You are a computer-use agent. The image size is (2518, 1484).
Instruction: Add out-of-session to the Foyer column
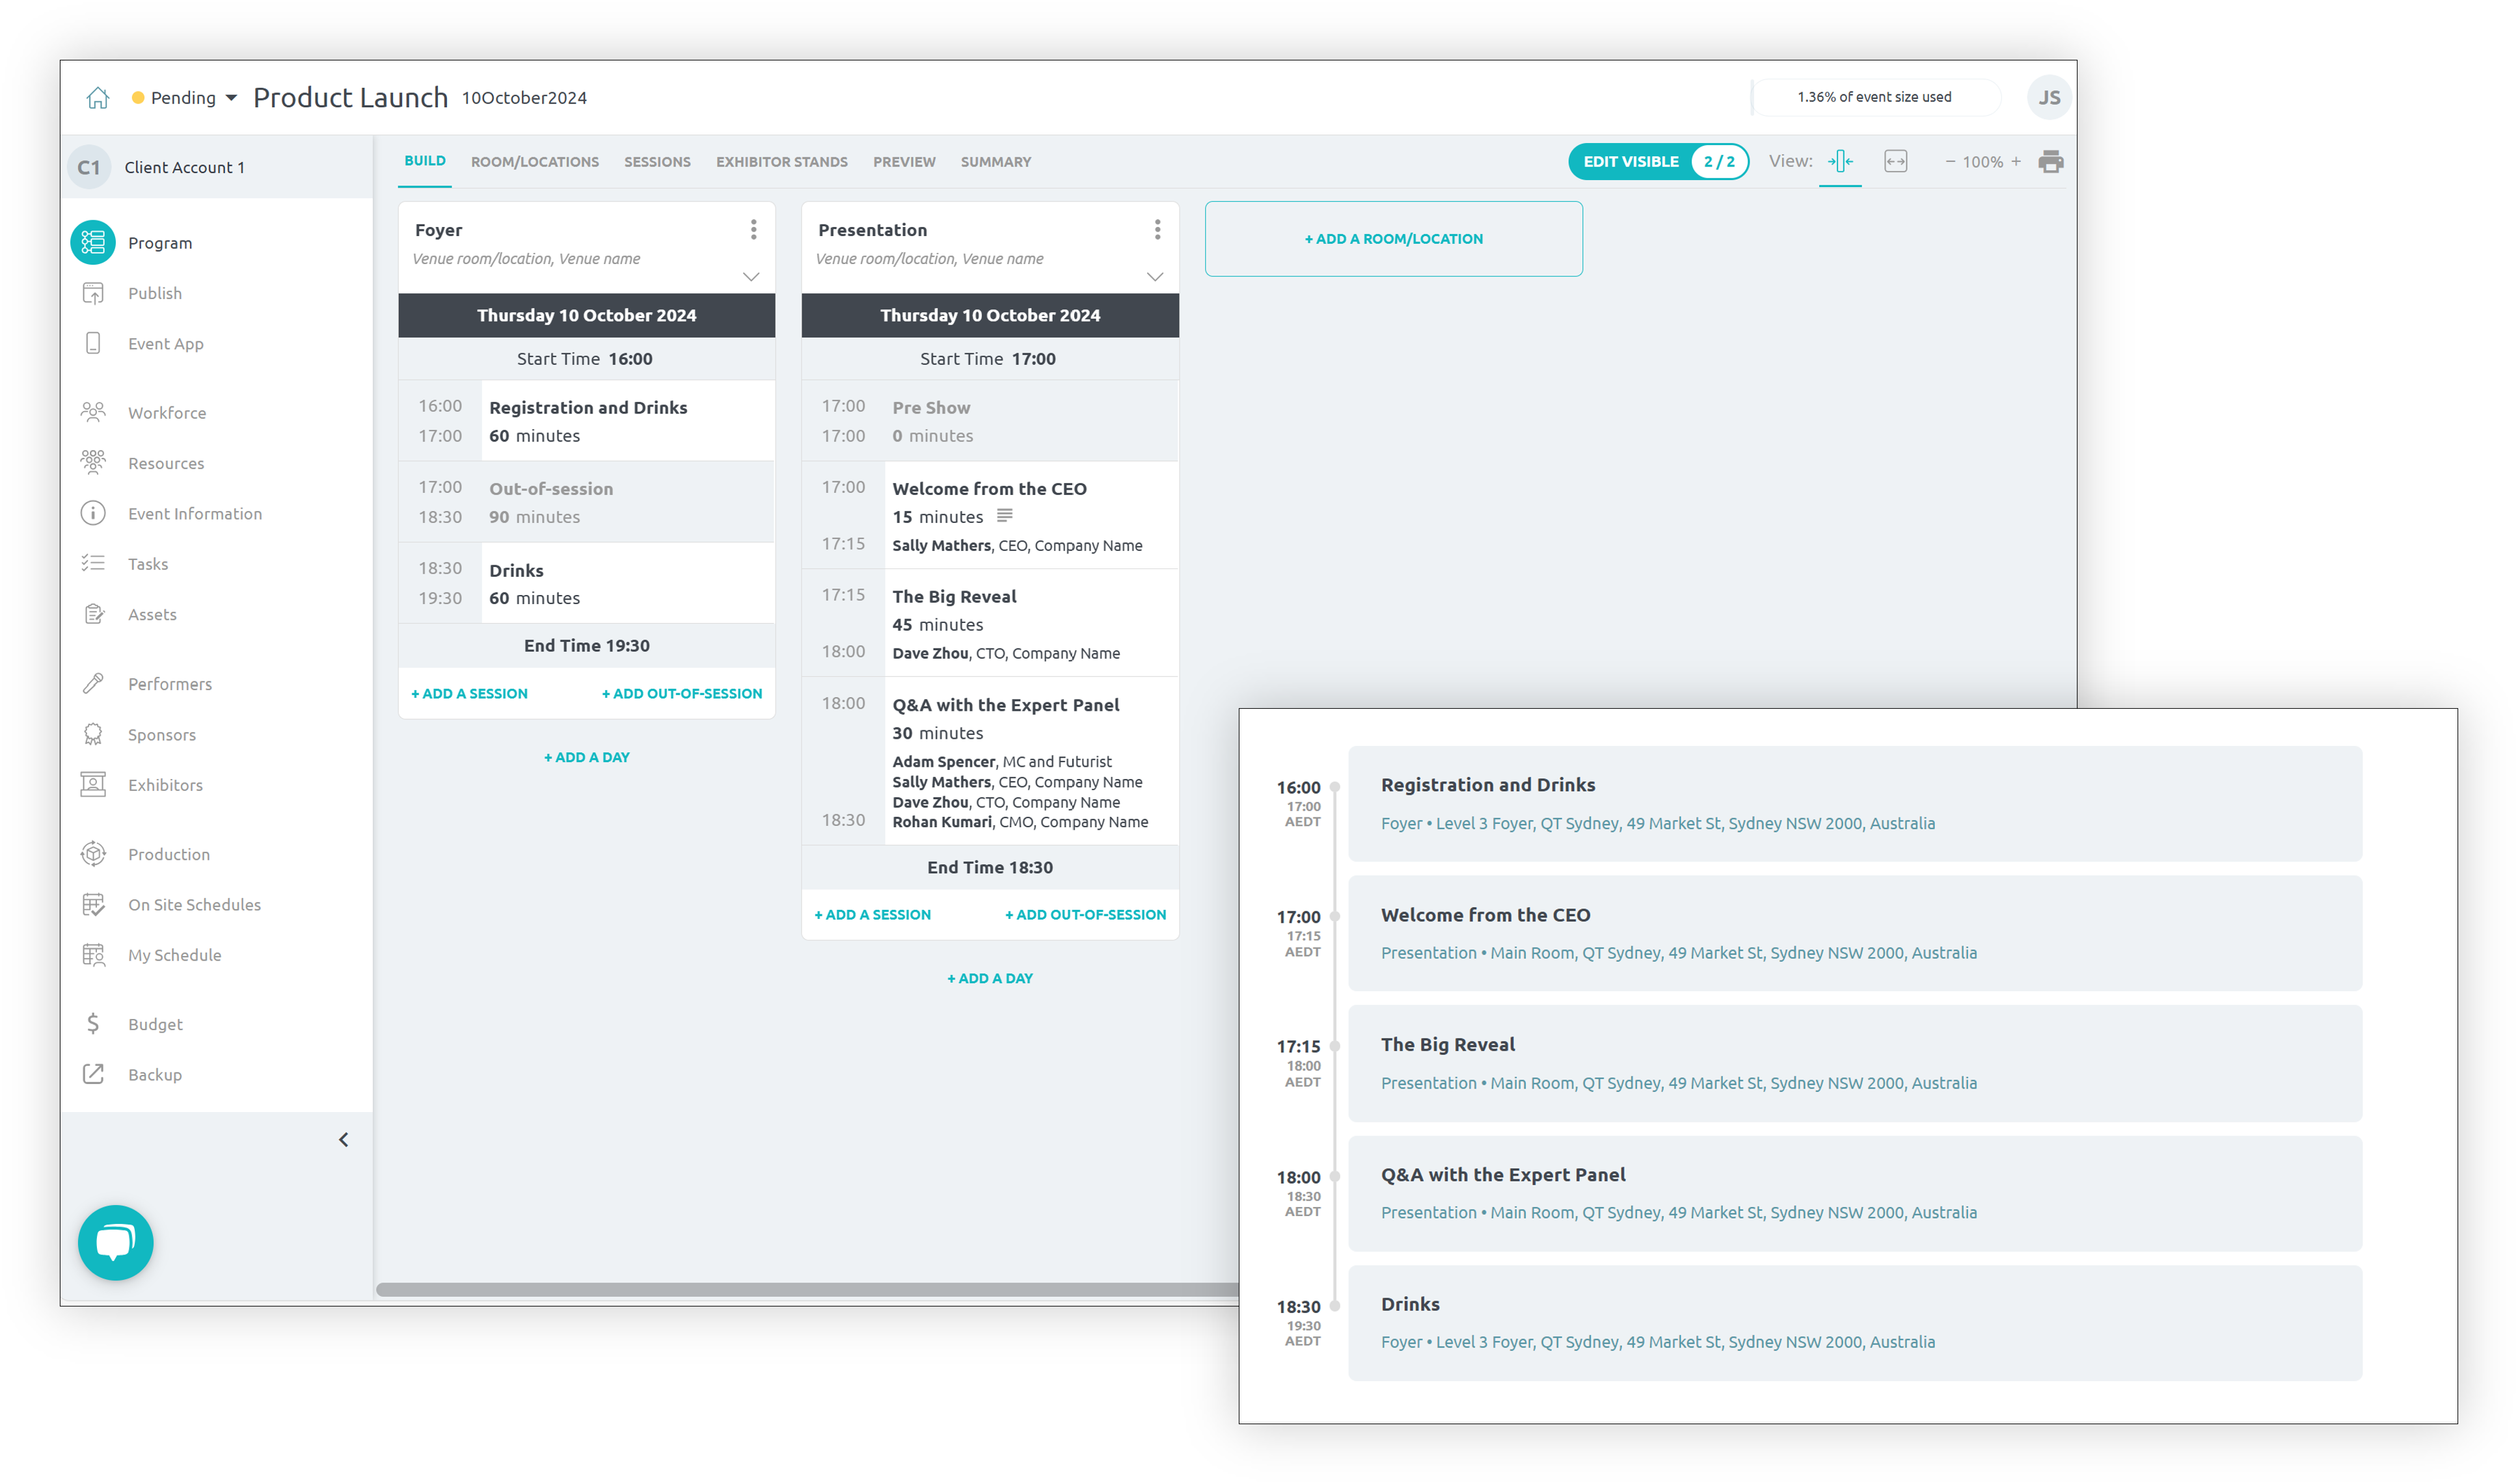[681, 693]
